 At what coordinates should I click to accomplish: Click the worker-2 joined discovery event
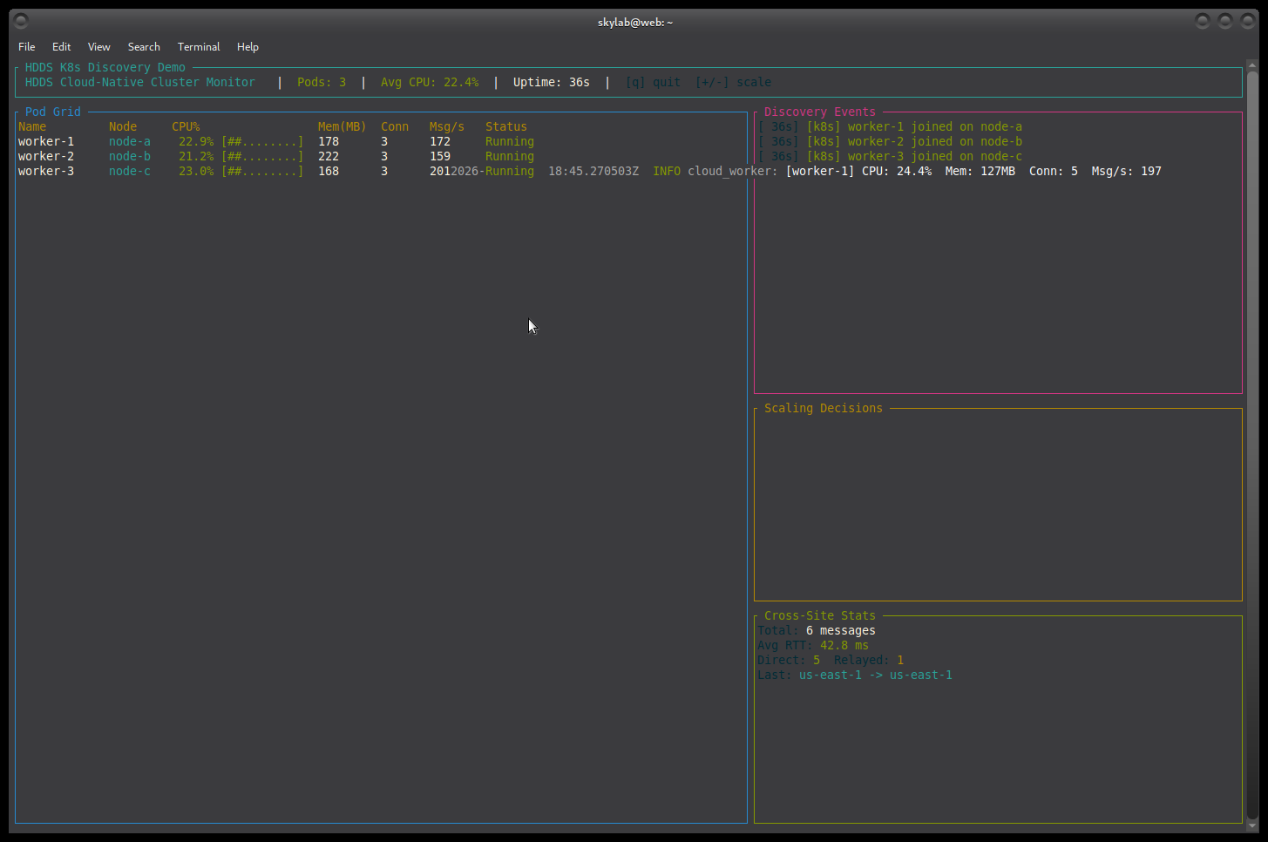click(890, 142)
